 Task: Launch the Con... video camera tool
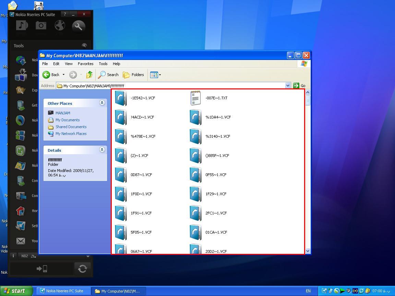21,196
